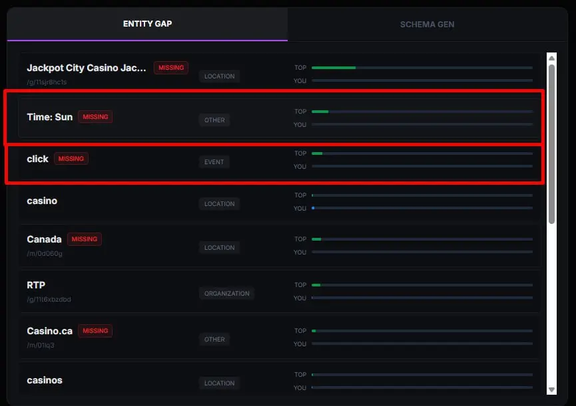Click the scrollbar down arrow
The width and height of the screenshot is (576, 406).
pyautogui.click(x=551, y=389)
